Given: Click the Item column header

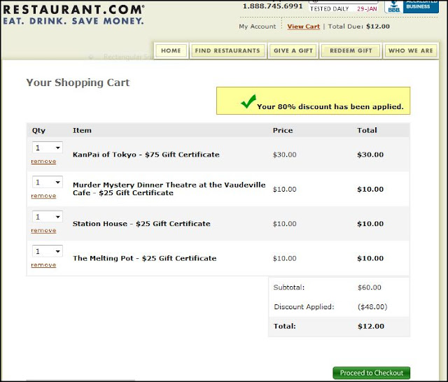Looking at the screenshot, I should point(82,130).
